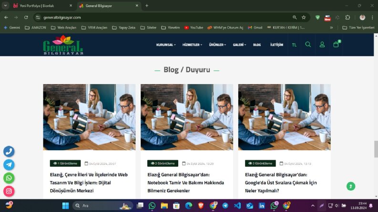
Task: Open the Web Araçları bookmarks folder
Action: [x=64, y=28]
